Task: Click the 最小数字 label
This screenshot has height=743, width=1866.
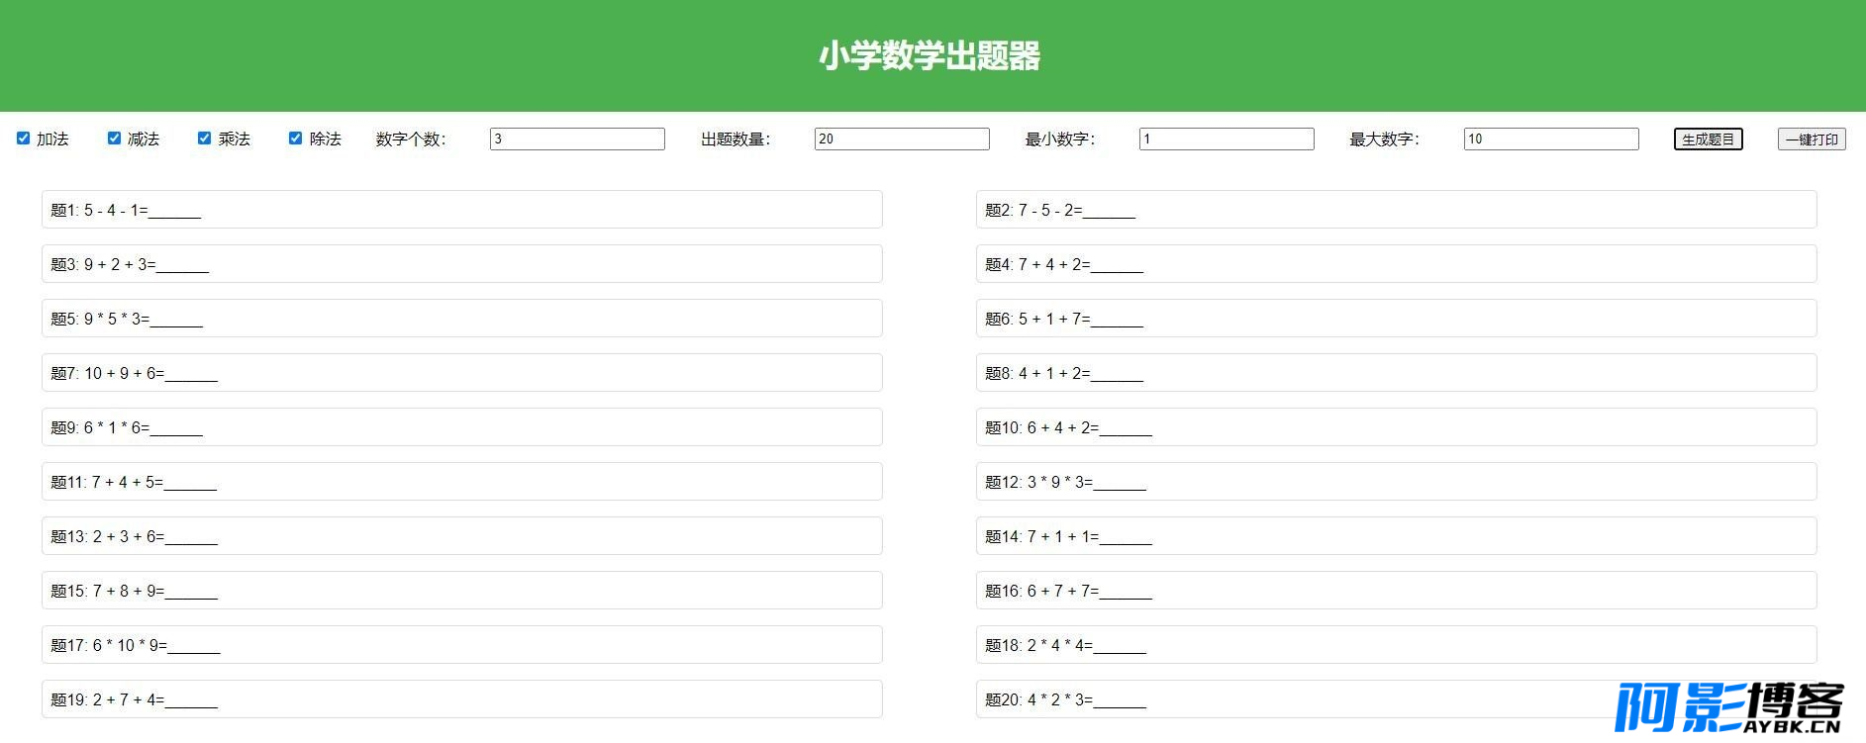Action: tap(1060, 139)
